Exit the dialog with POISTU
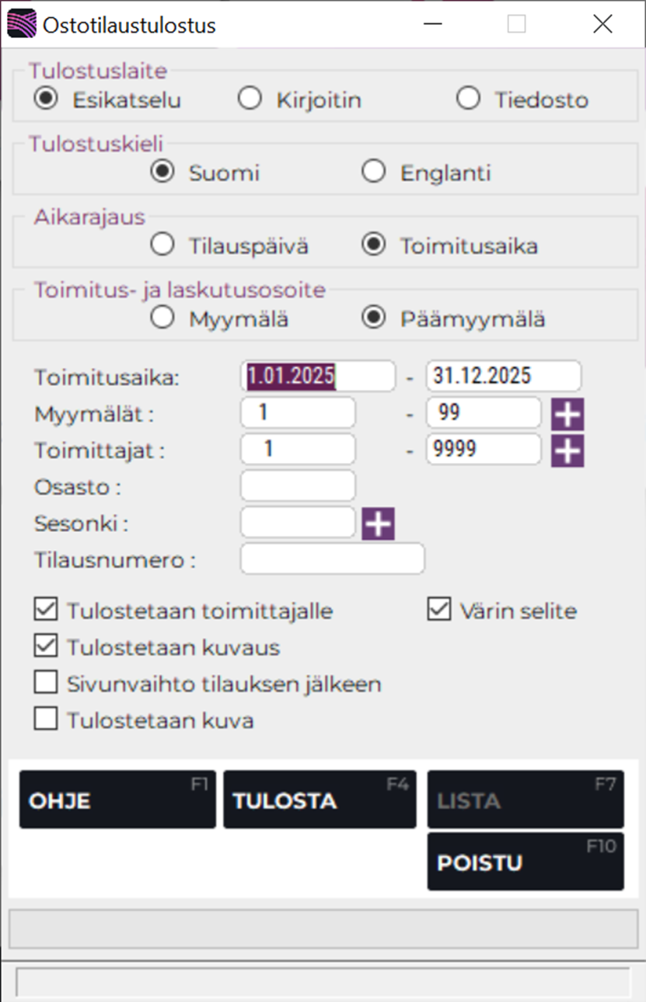The image size is (646, 1002). pyautogui.click(x=525, y=861)
